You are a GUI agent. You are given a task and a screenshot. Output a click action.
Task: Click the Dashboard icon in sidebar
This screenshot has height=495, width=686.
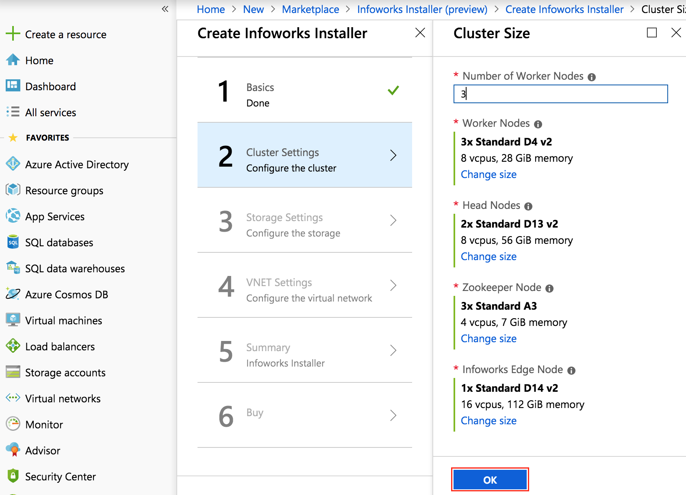pos(13,86)
